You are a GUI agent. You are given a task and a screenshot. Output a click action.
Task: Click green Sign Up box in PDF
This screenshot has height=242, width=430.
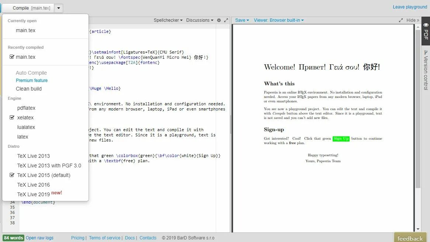pos(341,139)
